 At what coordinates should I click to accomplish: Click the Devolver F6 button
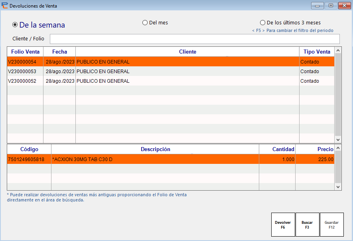click(283, 225)
